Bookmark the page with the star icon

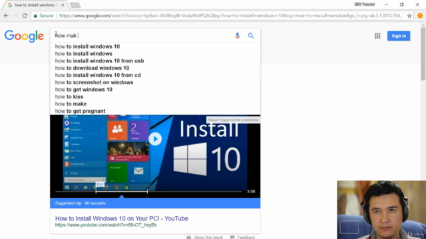(x=409, y=16)
